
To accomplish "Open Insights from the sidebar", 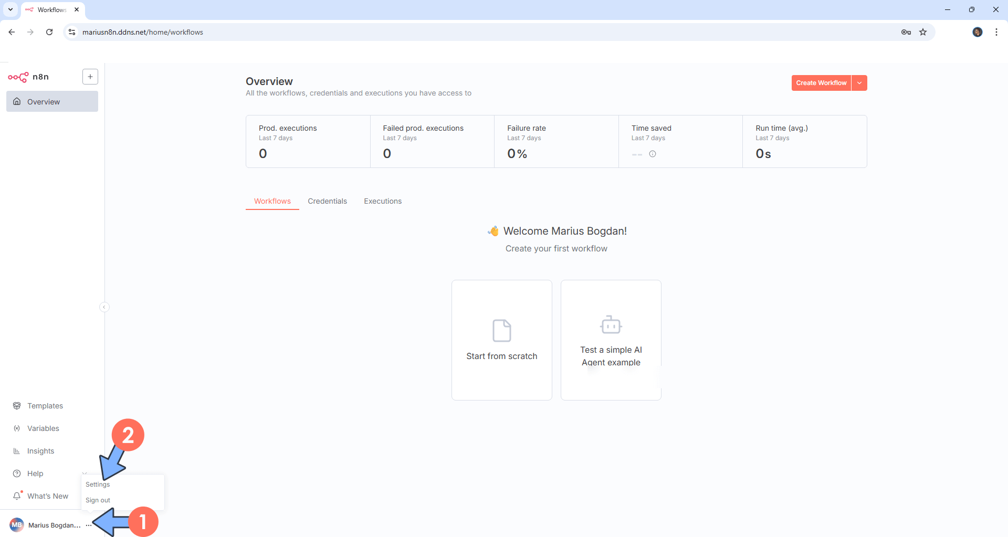I will [x=40, y=451].
